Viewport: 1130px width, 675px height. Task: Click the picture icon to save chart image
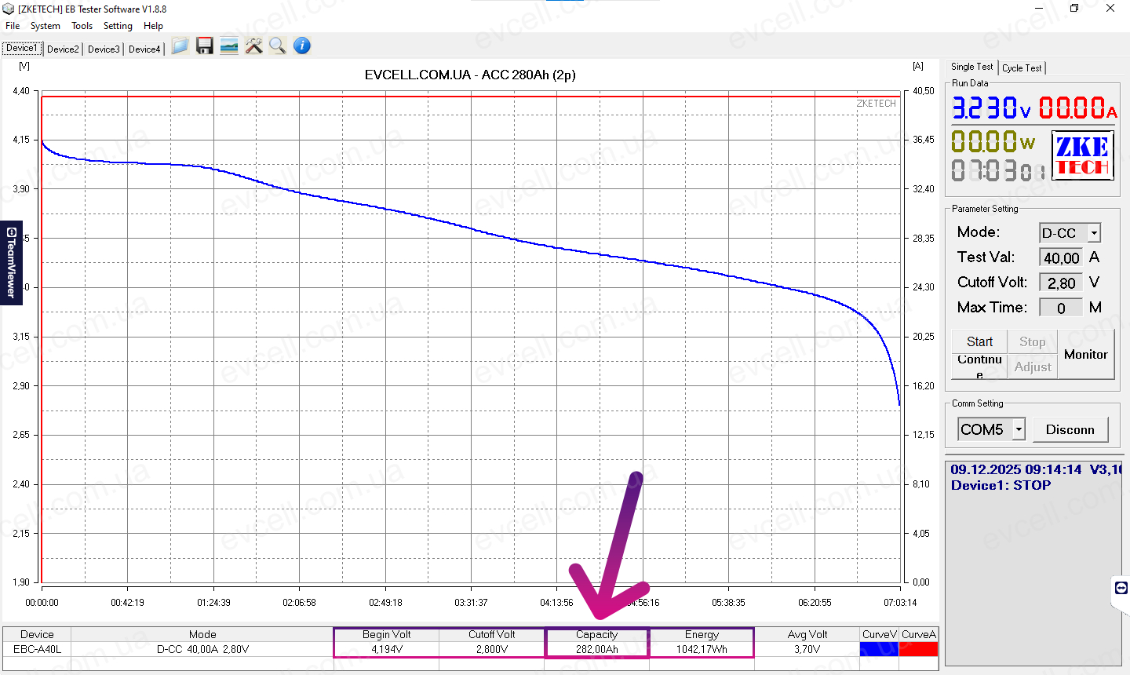pyautogui.click(x=229, y=46)
